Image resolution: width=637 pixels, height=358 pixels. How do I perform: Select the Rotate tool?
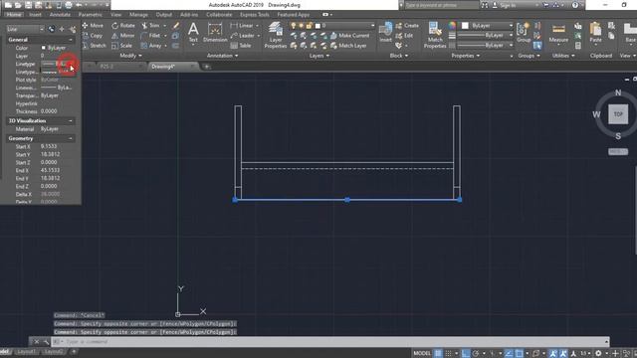tap(123, 26)
